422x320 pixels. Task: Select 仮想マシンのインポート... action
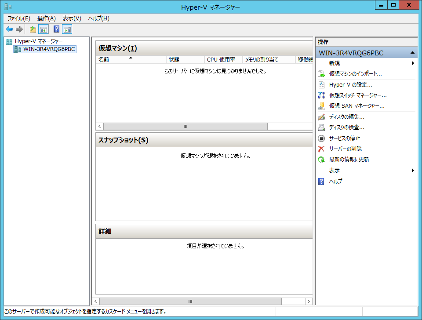click(x=355, y=74)
